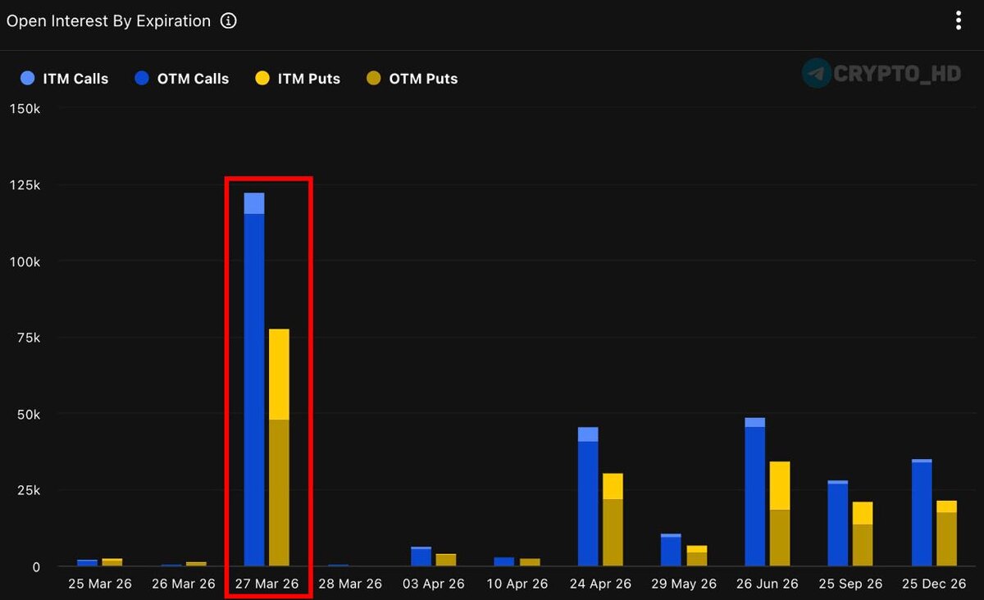Select the 27 Mar 26 calls bar
This screenshot has height=600, width=984.
coord(254,380)
